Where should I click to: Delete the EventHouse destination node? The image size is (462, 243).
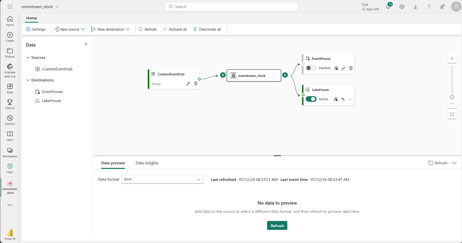click(351, 68)
